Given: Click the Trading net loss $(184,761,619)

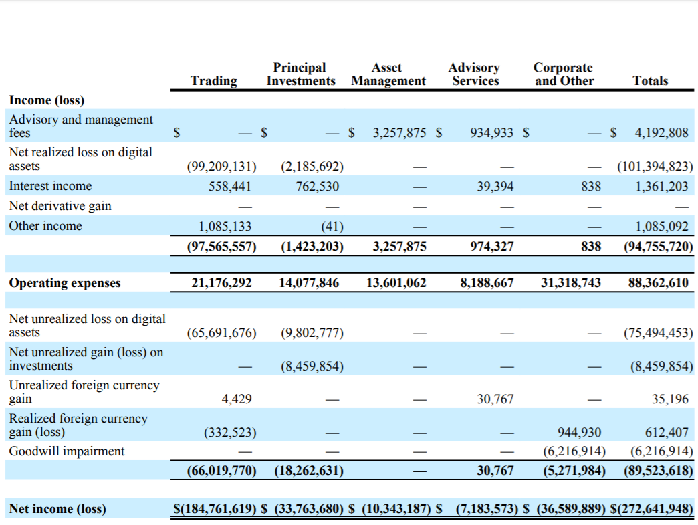Looking at the screenshot, I should tap(215, 509).
